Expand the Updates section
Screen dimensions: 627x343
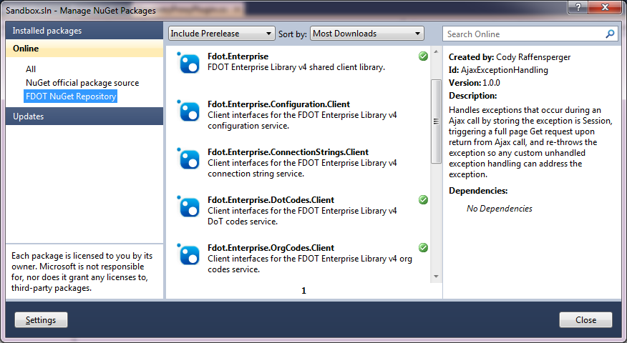(84, 116)
